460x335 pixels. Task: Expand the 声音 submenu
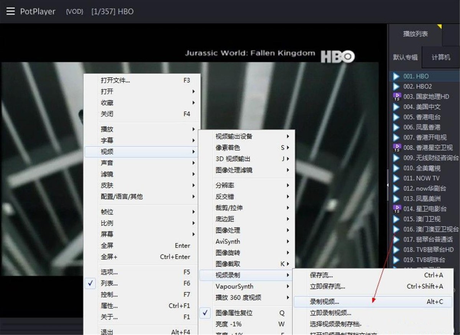141,163
